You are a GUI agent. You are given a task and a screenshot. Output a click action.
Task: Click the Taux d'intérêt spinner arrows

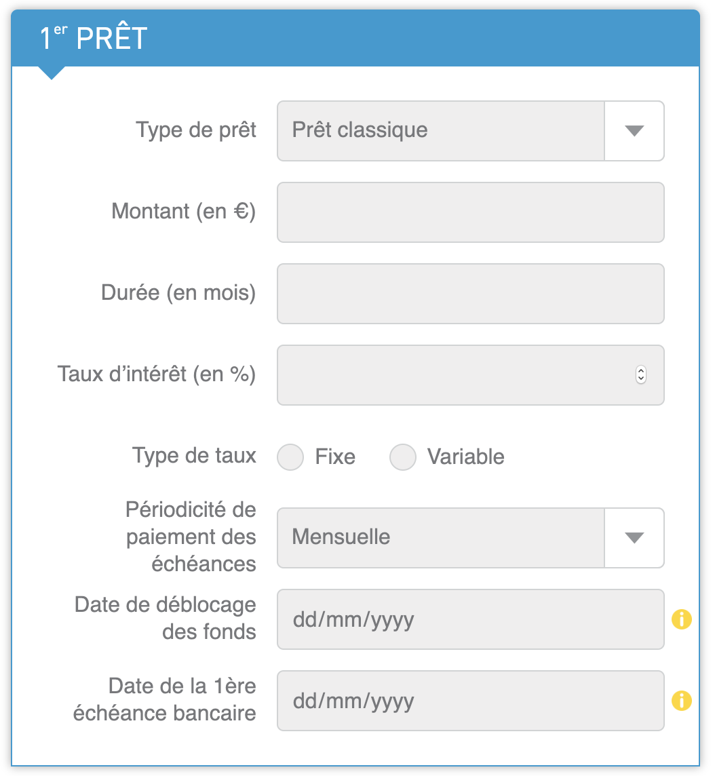point(641,374)
